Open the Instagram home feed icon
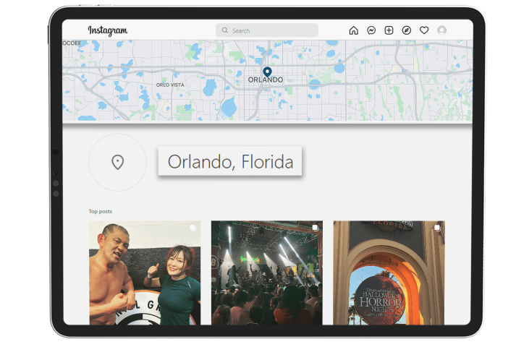The height and width of the screenshot is (347, 516). [x=353, y=30]
